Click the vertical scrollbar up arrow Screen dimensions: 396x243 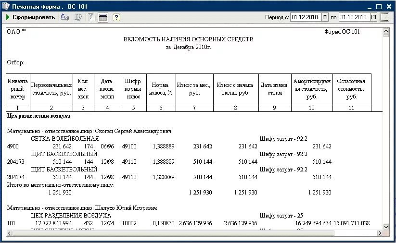tap(386, 31)
